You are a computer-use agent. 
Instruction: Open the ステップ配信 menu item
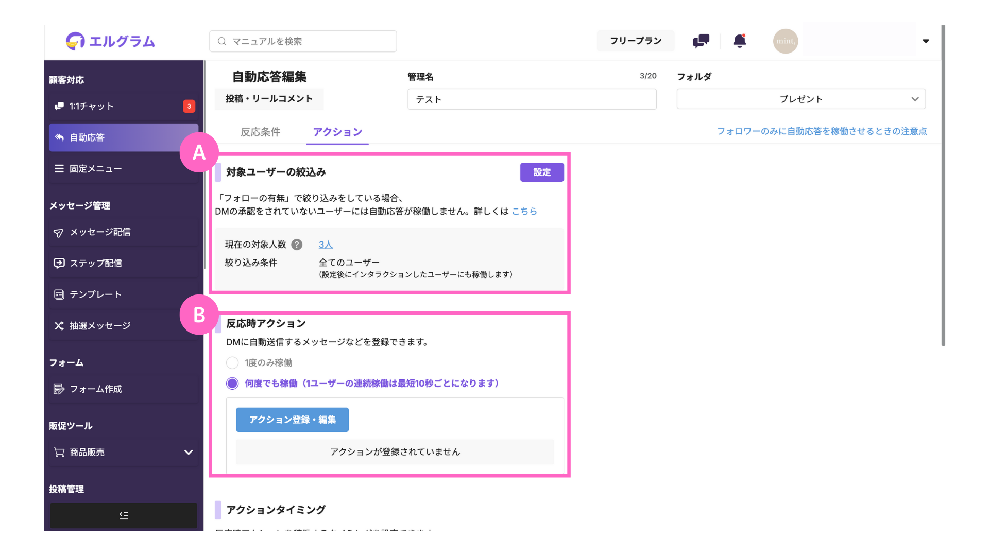tap(124, 263)
